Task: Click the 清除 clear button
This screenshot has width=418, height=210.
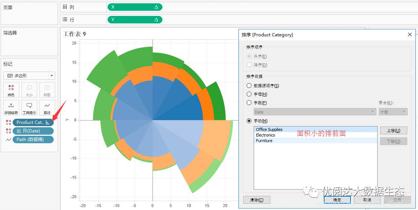Action: 257,200
